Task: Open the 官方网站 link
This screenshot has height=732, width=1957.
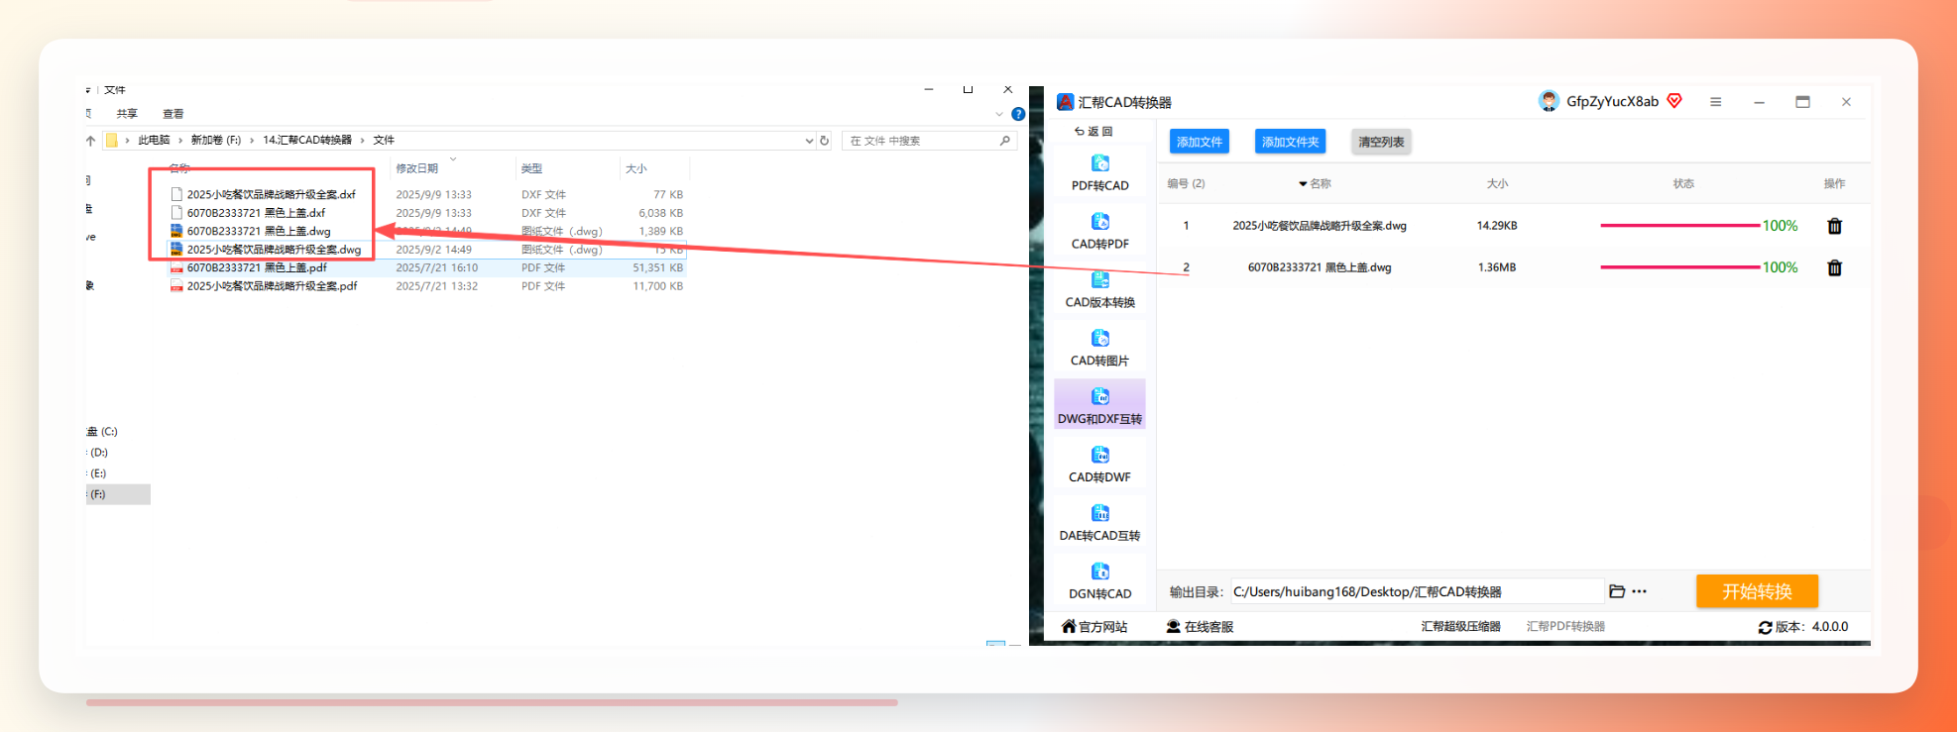Action: pos(1094,627)
